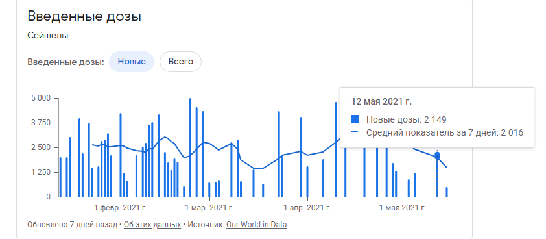Click 'Обновлено 7 дней назад' text
This screenshot has width=546, height=239.
tap(73, 225)
